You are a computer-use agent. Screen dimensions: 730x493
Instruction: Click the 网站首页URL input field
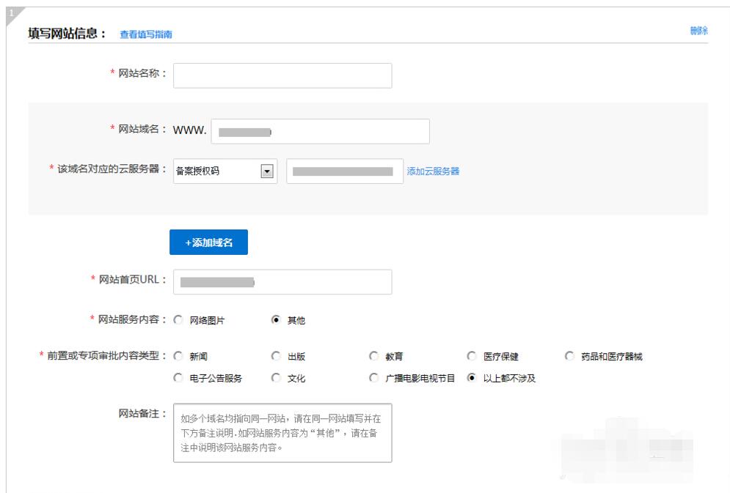coord(282,282)
